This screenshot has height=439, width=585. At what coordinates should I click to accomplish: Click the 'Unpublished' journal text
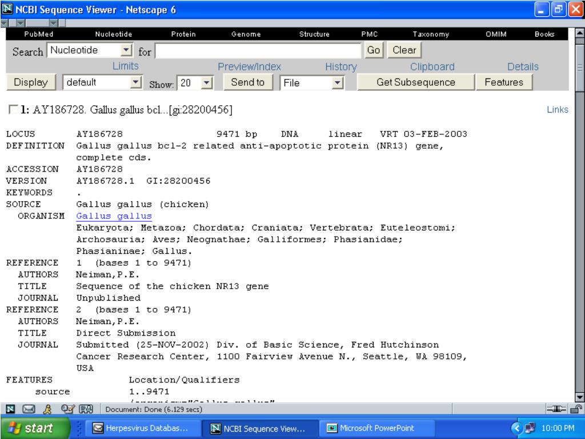click(108, 298)
